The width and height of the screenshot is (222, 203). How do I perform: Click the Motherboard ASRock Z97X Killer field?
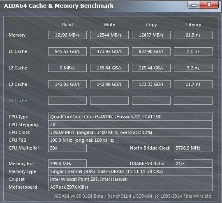click(130, 187)
